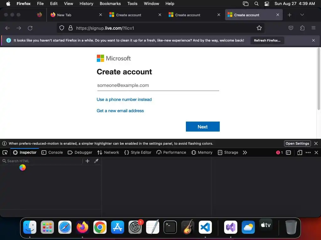
Task: Open the Debugger panel
Action: (80, 152)
